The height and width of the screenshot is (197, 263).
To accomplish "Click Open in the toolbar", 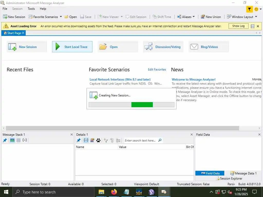I will coord(71,17).
